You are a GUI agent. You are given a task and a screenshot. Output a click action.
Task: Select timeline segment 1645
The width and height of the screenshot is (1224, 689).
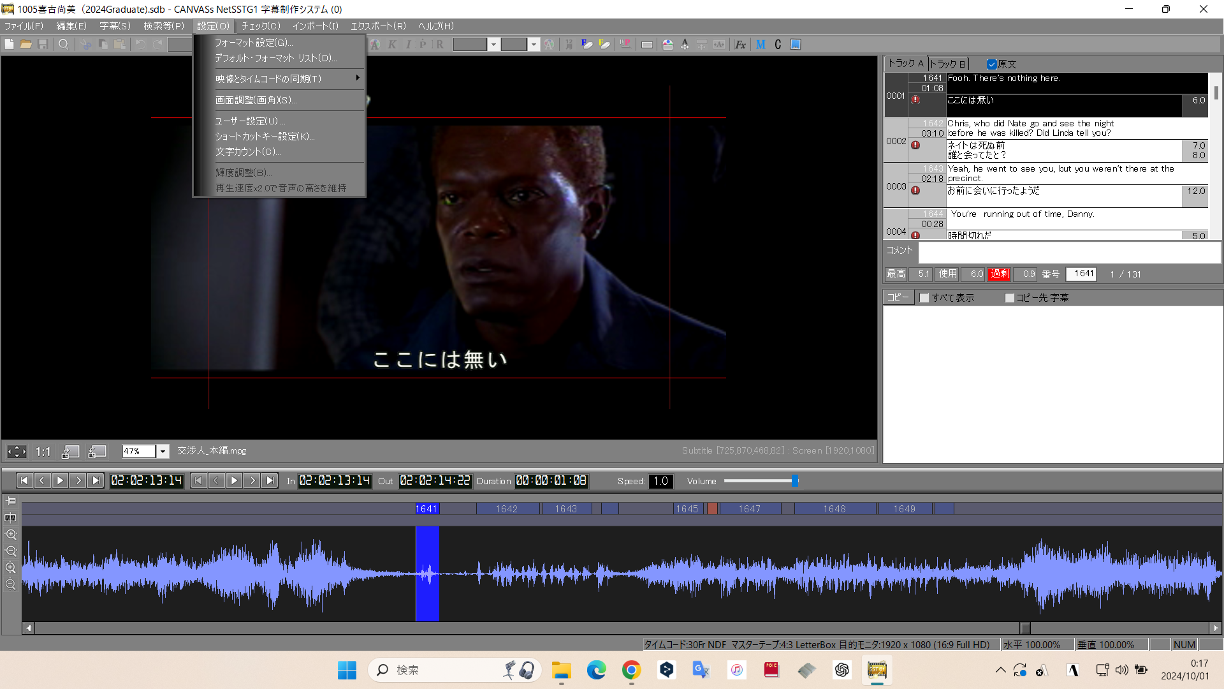687,509
